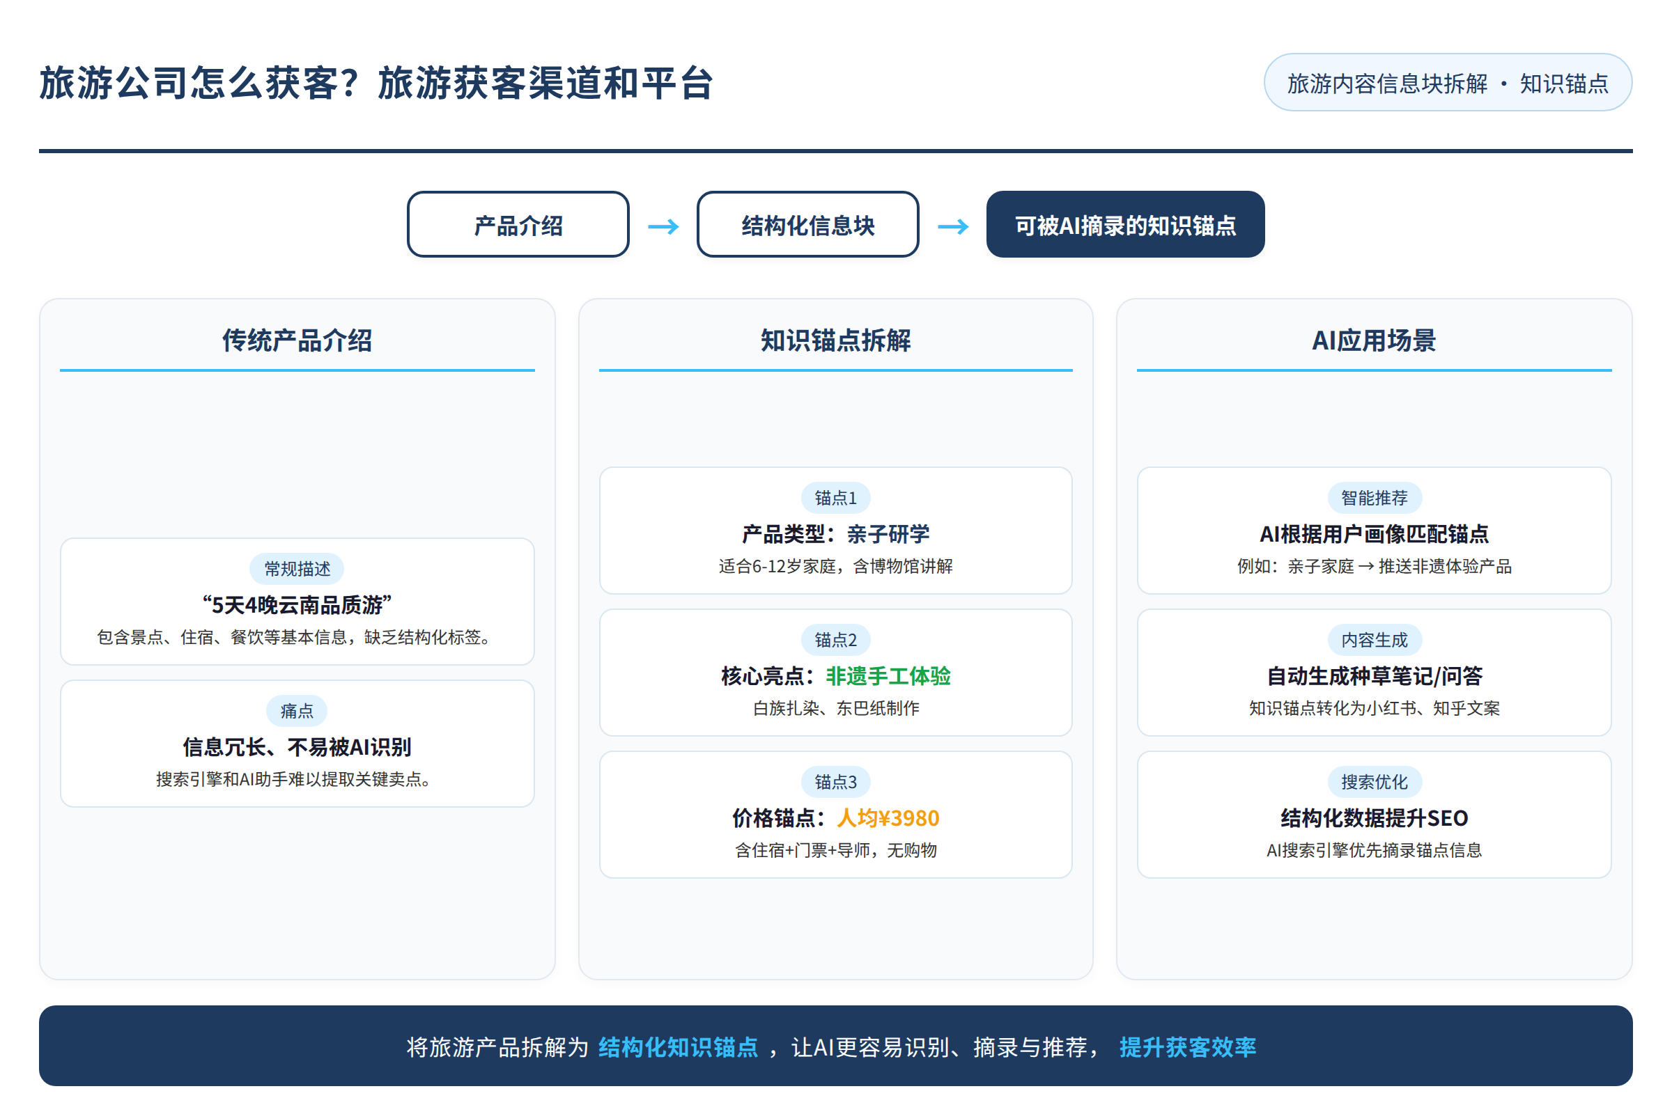Click the 产品类型:亲子研学 heading
The height and width of the screenshot is (1114, 1672).
pos(836,534)
